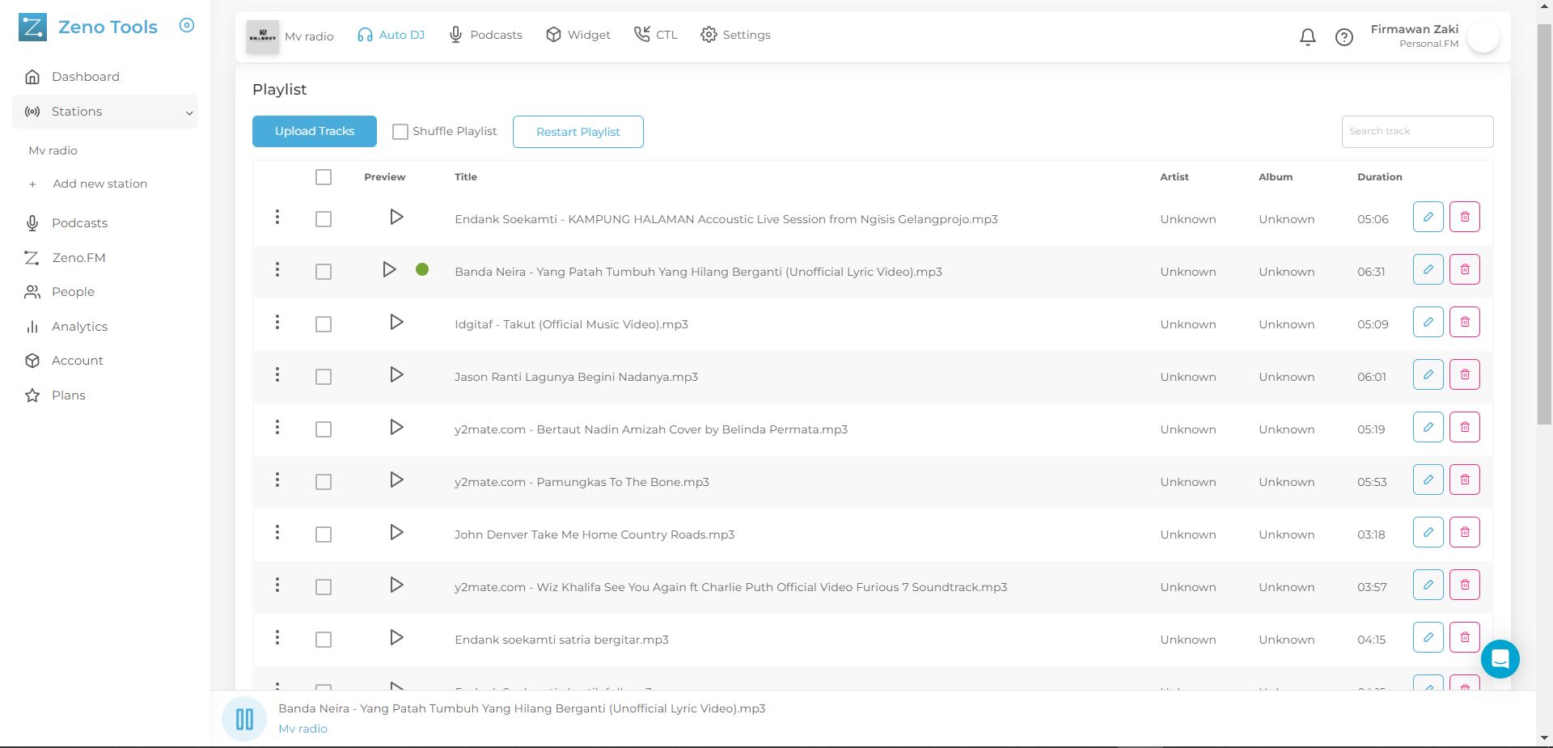Open row menu for Endank Soekamti KAMPUNG HALAMAN
This screenshot has height=748, width=1553.
tap(277, 217)
